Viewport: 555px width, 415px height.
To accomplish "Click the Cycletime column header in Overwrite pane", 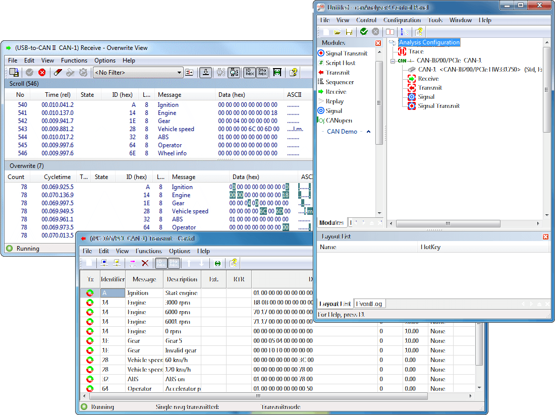I will click(58, 177).
